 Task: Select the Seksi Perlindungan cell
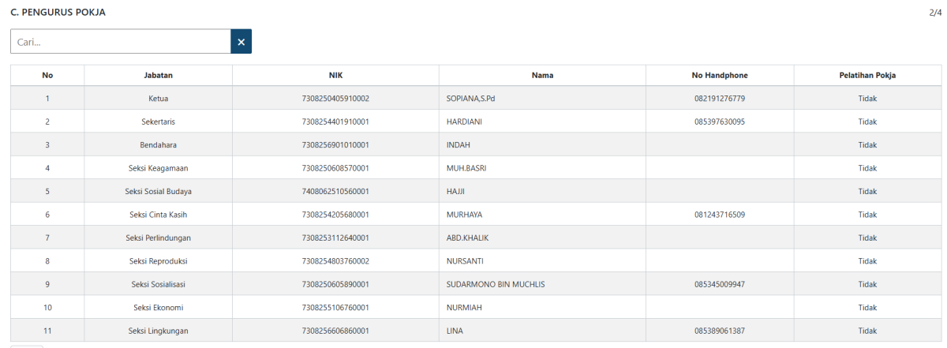coord(158,238)
